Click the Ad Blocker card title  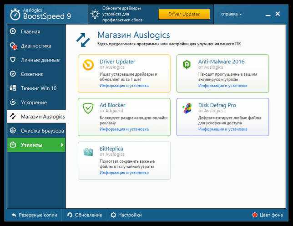coord(112,105)
